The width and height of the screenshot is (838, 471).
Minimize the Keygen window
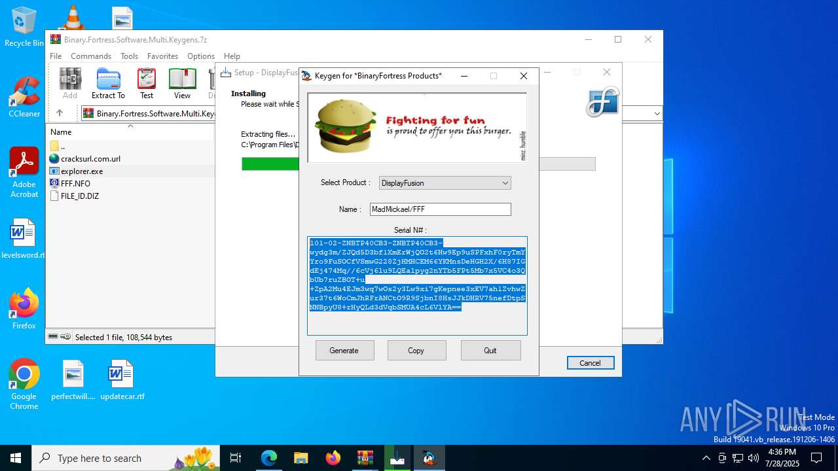click(464, 76)
